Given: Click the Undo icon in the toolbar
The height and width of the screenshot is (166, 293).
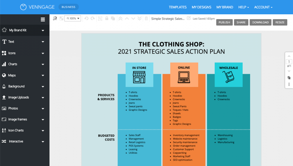Looking at the screenshot, I should pos(86,18).
